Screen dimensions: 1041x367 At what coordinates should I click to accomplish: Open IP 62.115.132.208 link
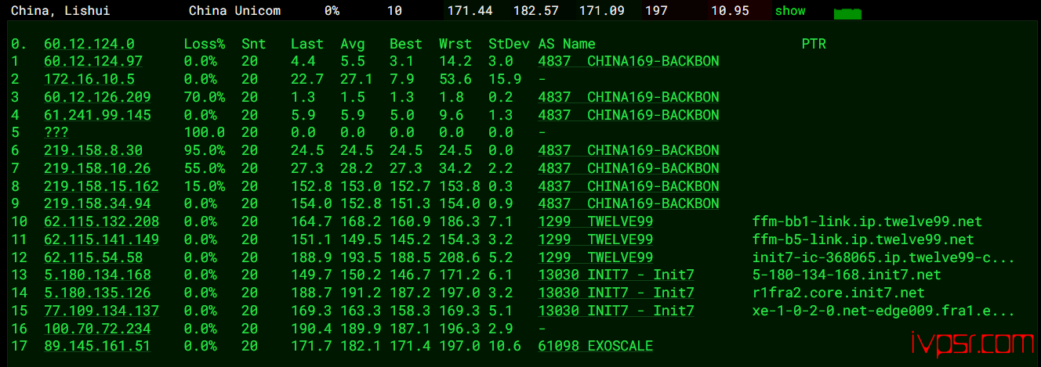click(101, 221)
